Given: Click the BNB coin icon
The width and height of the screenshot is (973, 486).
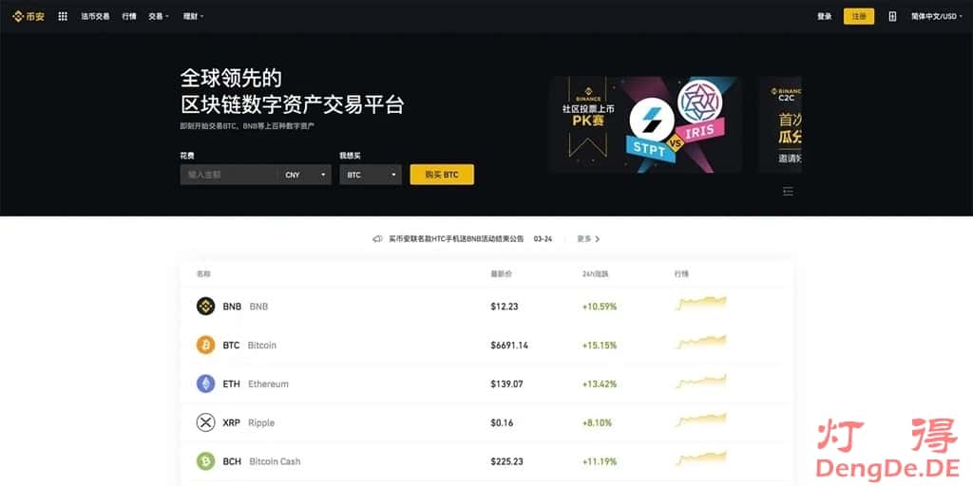Looking at the screenshot, I should coord(205,307).
